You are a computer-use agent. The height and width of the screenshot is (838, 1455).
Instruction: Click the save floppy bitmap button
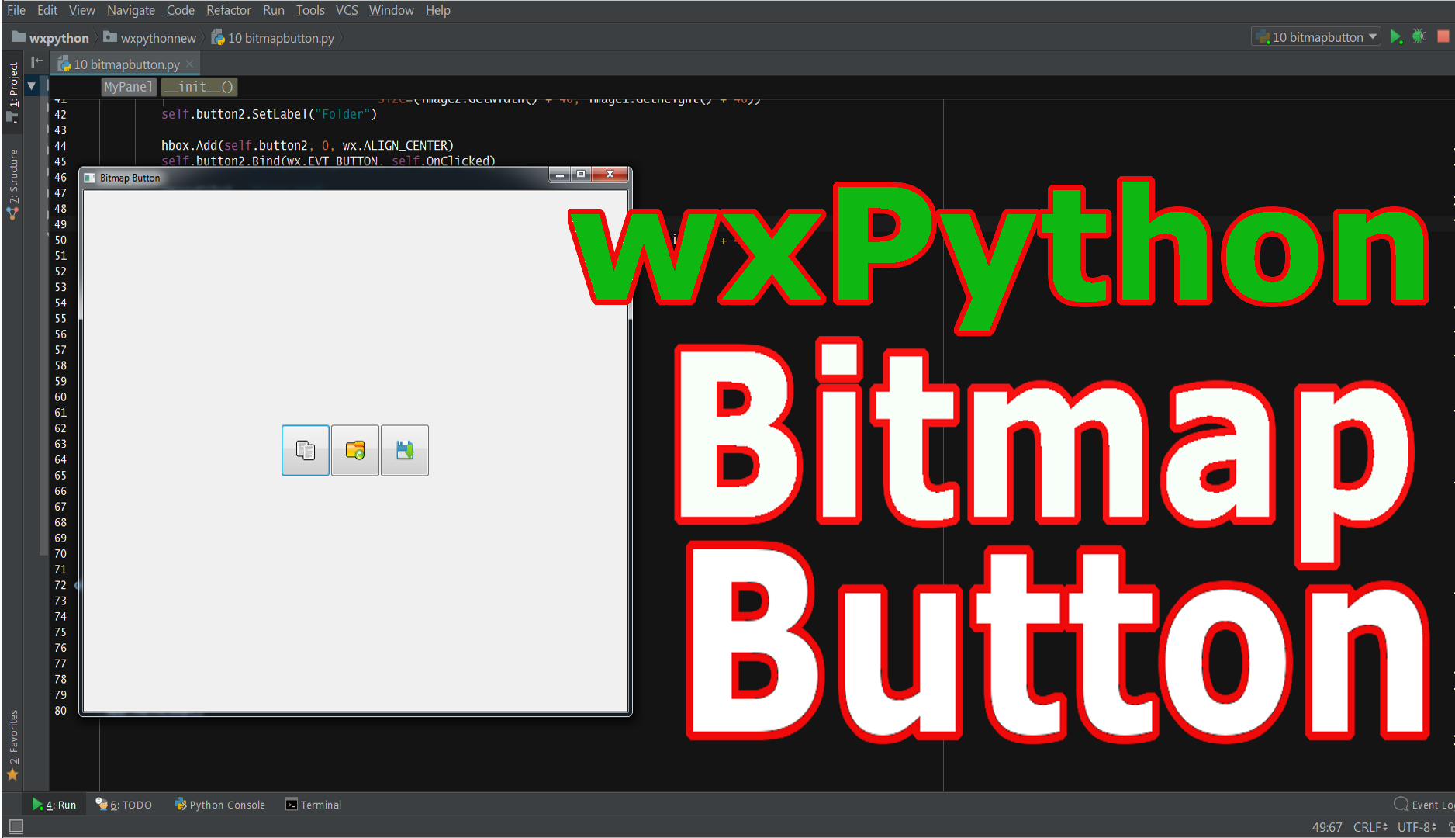click(x=405, y=450)
